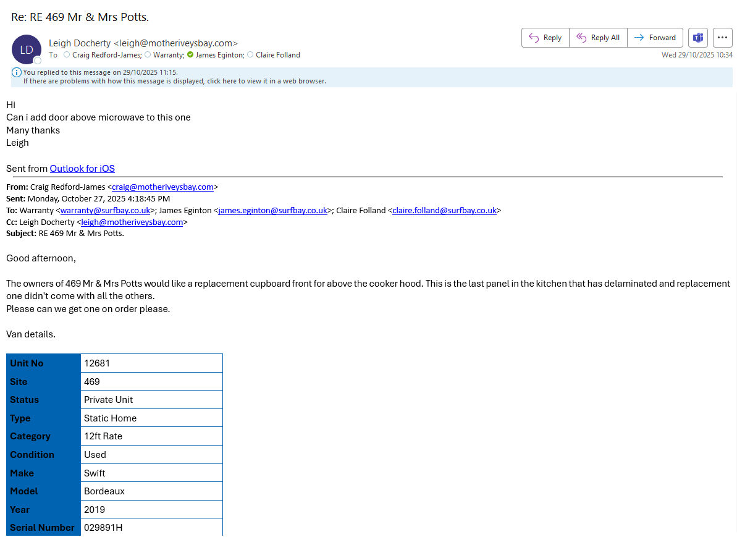Click the Bordeaux model cell
Screen dimensions: 737x537
tap(151, 491)
